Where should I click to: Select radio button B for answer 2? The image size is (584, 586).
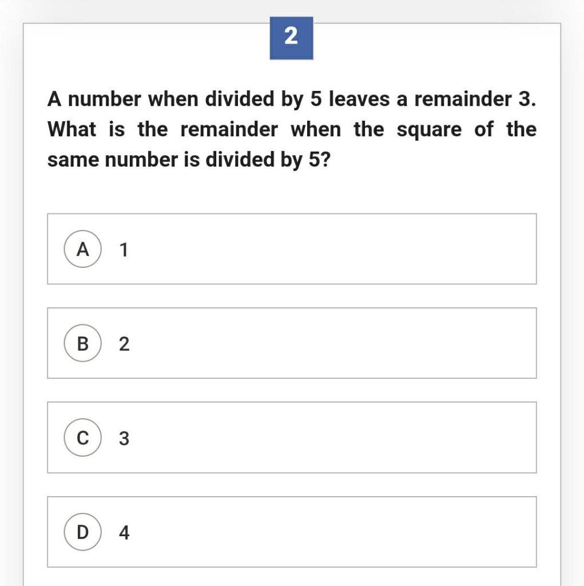pyautogui.click(x=82, y=343)
